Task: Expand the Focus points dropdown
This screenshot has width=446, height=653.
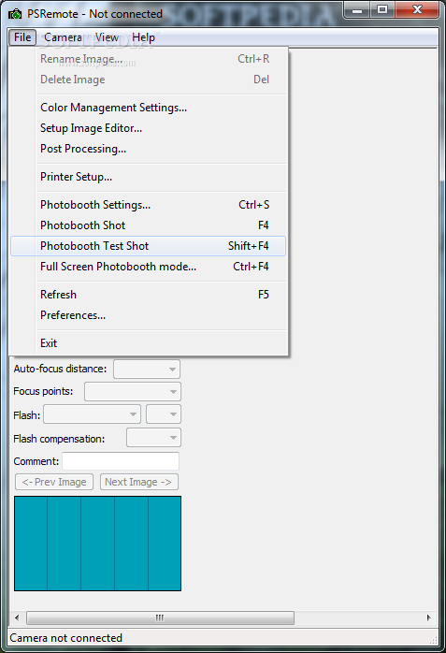Action: tap(132, 391)
